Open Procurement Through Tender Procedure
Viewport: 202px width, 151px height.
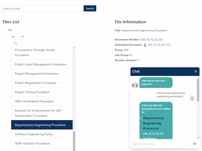[x=42, y=53]
